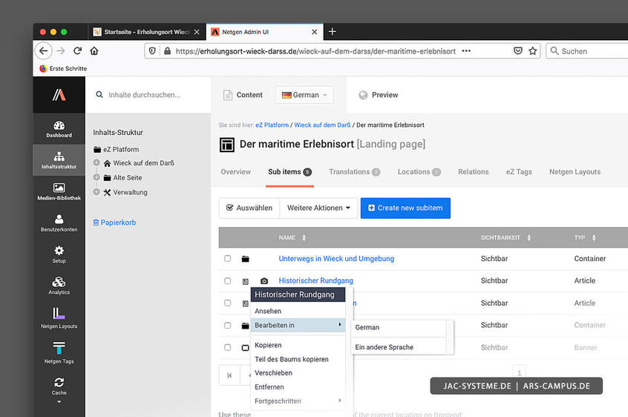Choose Ansehen from the context menu

(298, 311)
